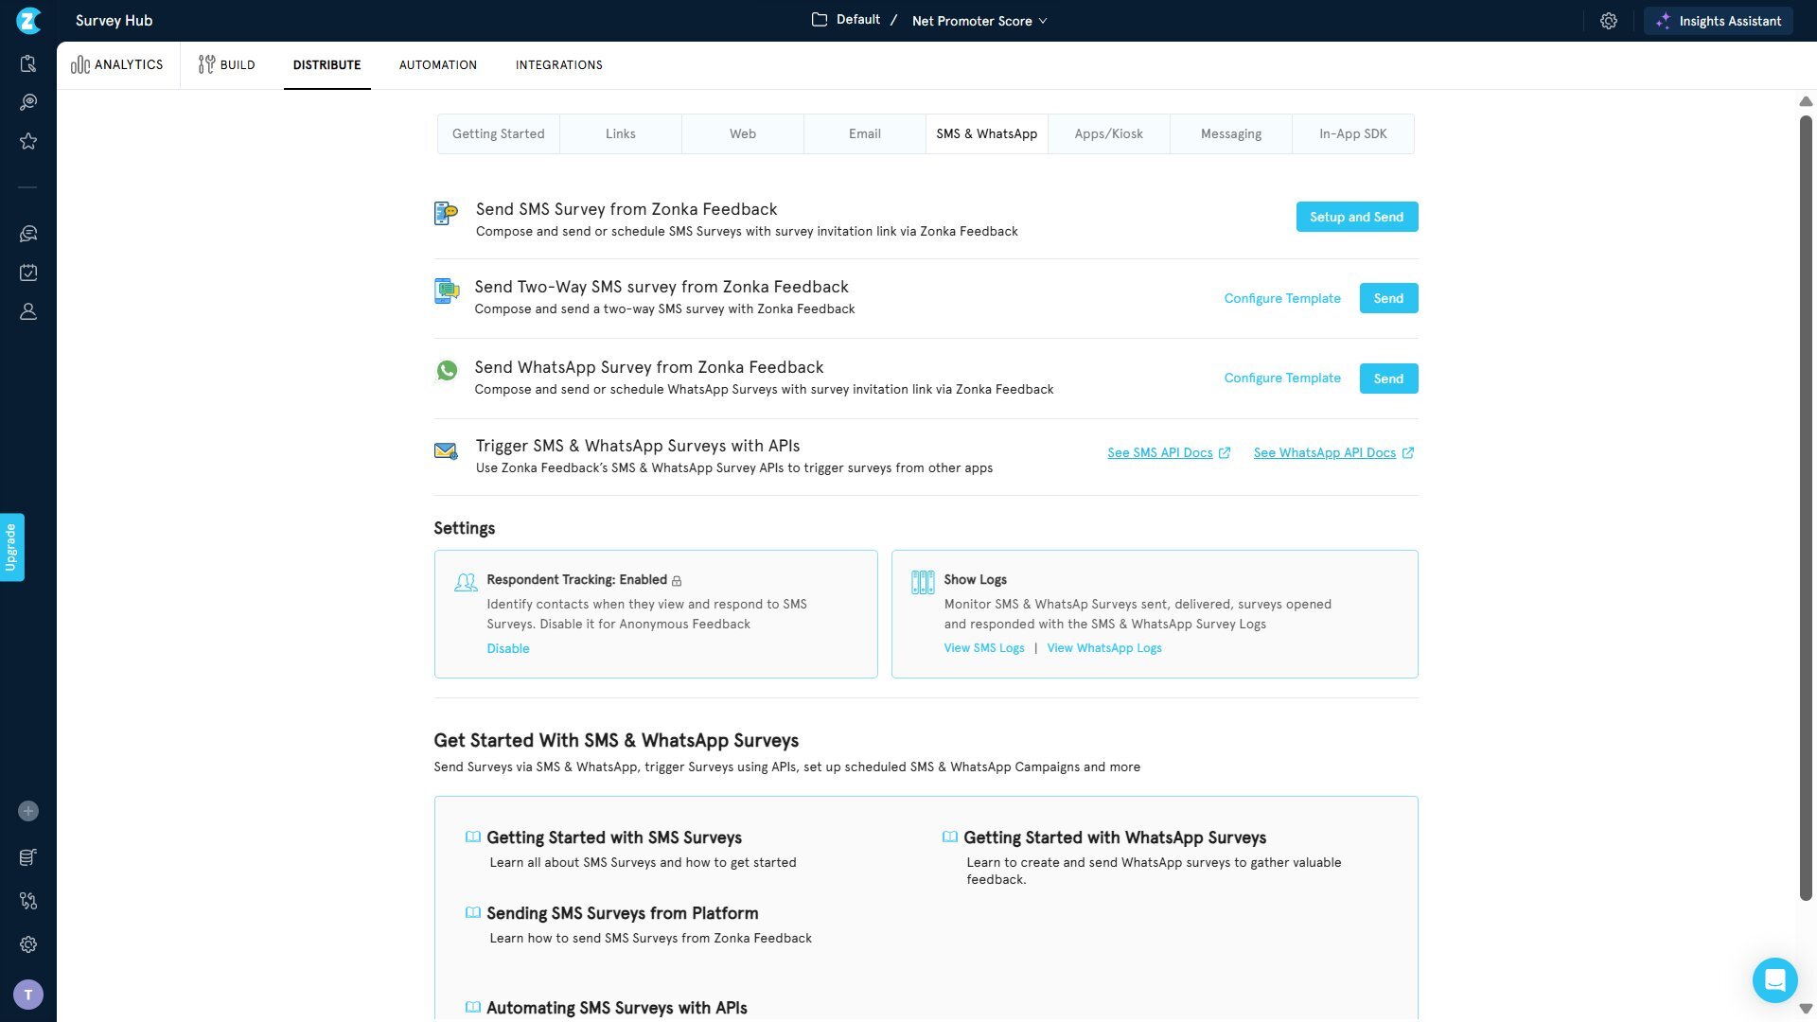Open the Default folder icon
This screenshot has width=1817, height=1022.
[820, 20]
